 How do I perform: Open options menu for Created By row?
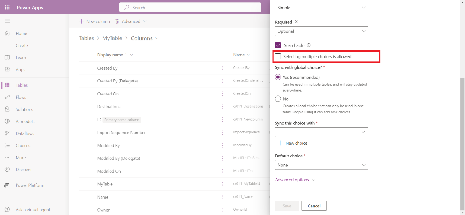pyautogui.click(x=222, y=68)
